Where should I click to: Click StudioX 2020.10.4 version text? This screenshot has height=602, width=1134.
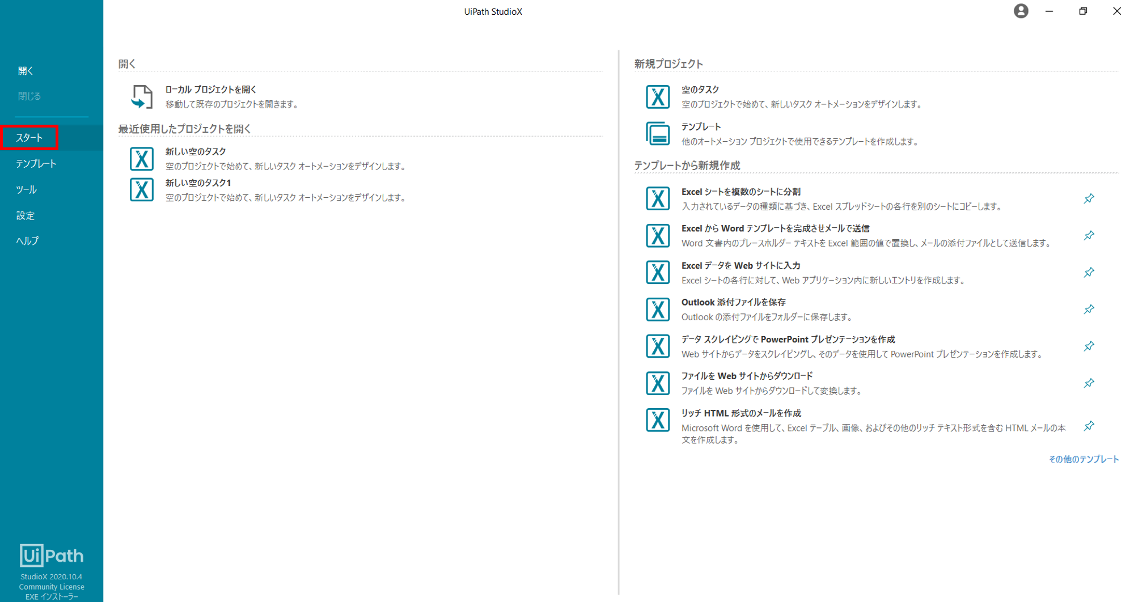click(x=52, y=577)
